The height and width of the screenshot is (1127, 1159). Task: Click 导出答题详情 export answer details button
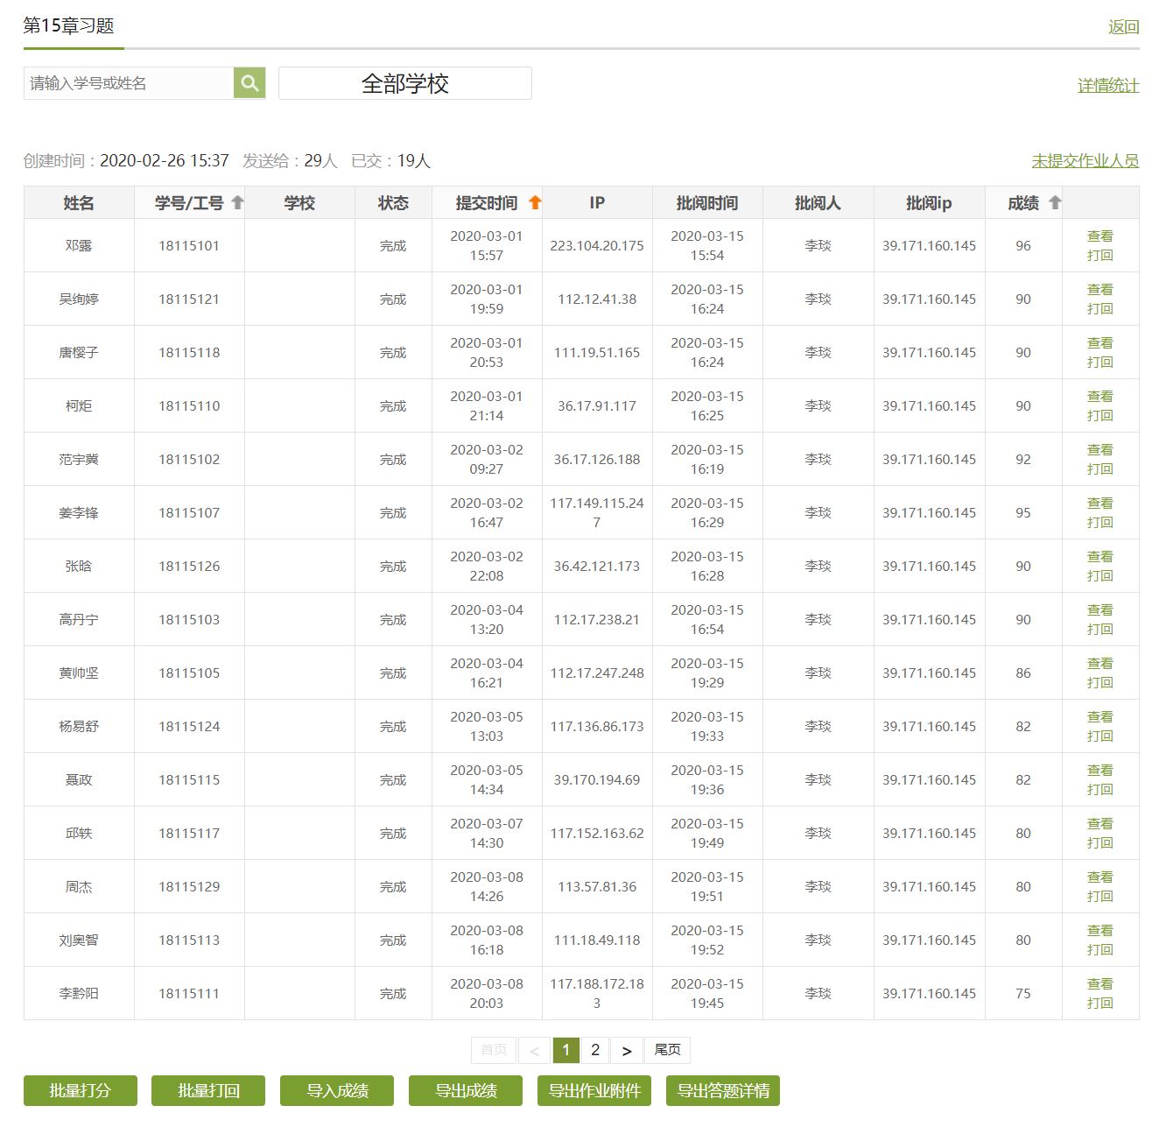coord(723,1090)
